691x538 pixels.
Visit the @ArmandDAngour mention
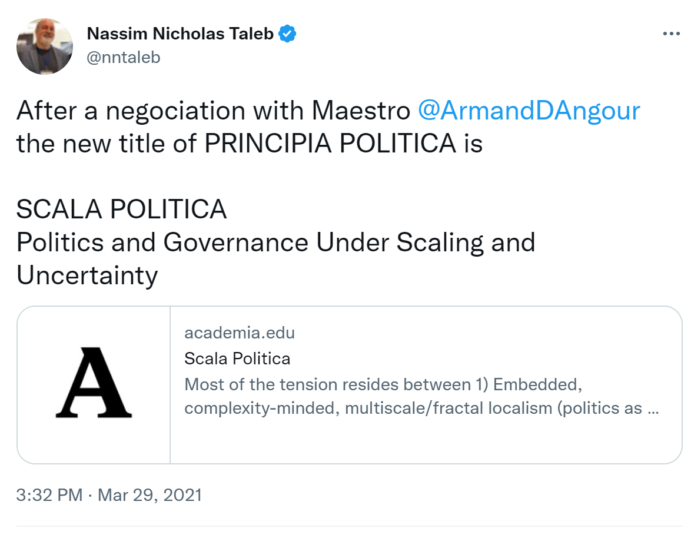tap(529, 111)
